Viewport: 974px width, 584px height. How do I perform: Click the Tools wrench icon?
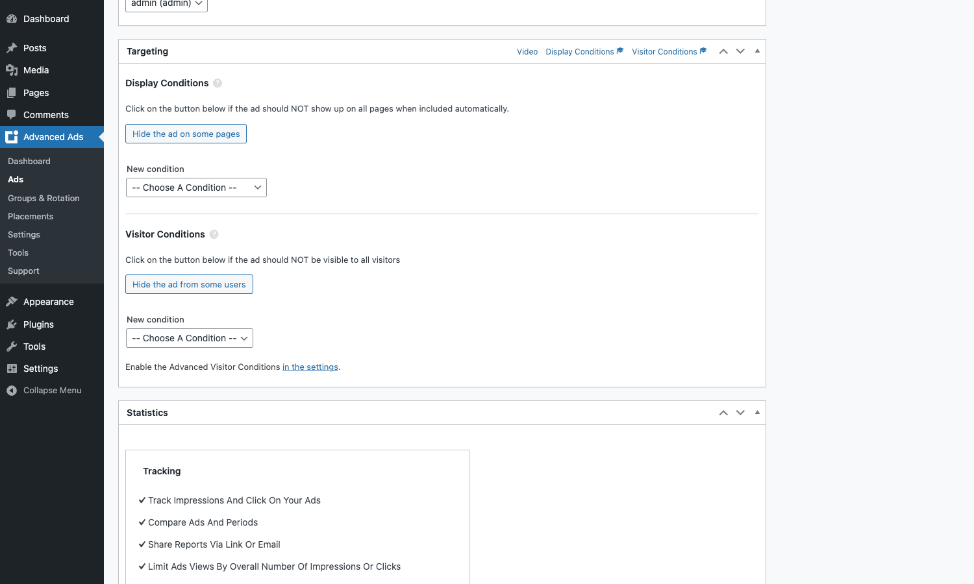coord(12,347)
